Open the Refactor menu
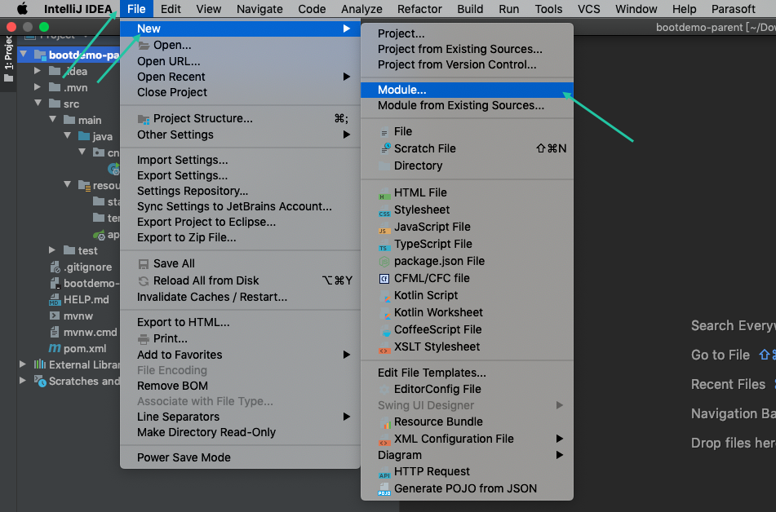Image resolution: width=776 pixels, height=512 pixels. pos(419,9)
